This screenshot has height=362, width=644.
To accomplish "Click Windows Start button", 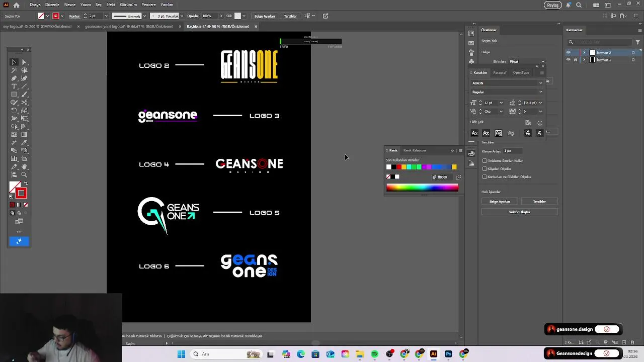I will pos(181,354).
